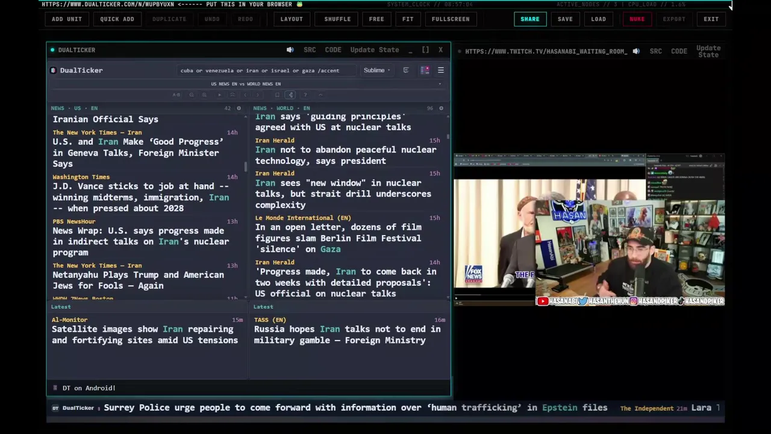Click the SHUFFLE option
The width and height of the screenshot is (771, 434).
(337, 19)
